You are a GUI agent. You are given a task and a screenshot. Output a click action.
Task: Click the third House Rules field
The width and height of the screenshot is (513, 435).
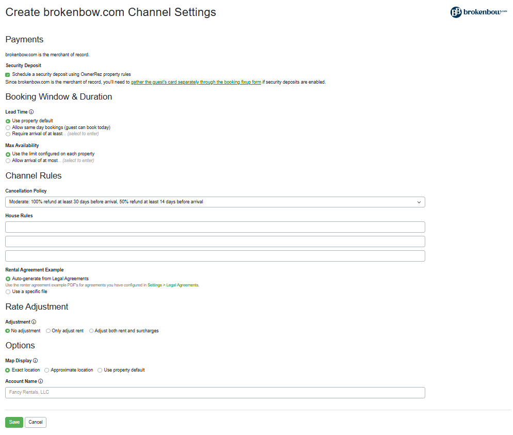click(x=215, y=256)
